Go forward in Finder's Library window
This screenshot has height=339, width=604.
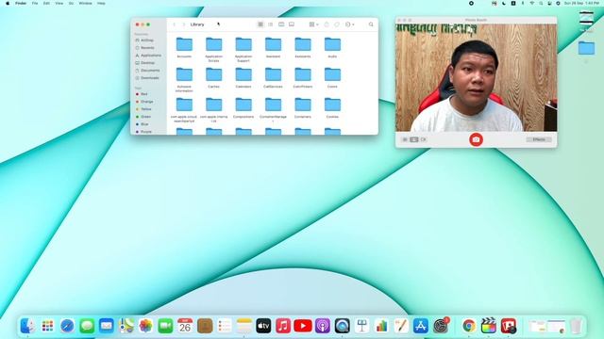tap(184, 24)
